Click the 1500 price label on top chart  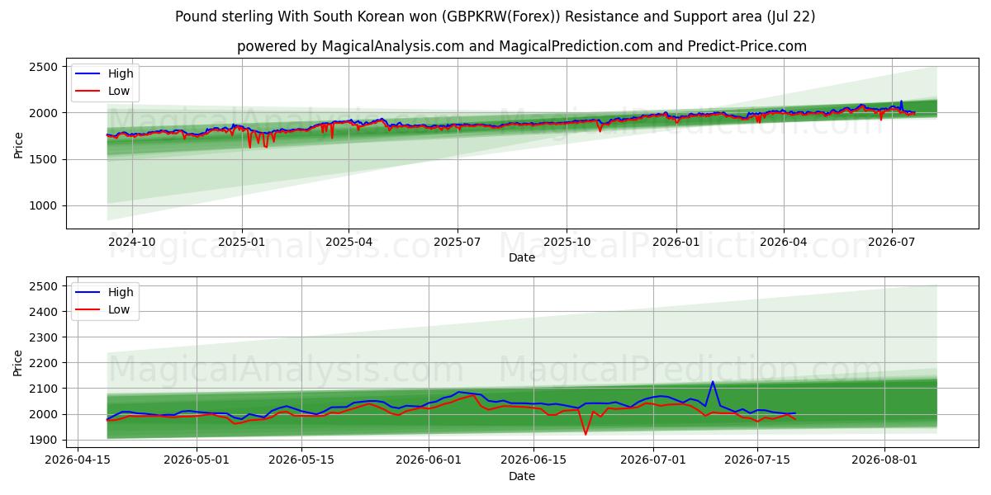click(45, 159)
